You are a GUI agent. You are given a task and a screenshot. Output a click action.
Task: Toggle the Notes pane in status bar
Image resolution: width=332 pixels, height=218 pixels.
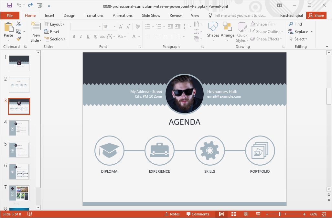point(172,214)
